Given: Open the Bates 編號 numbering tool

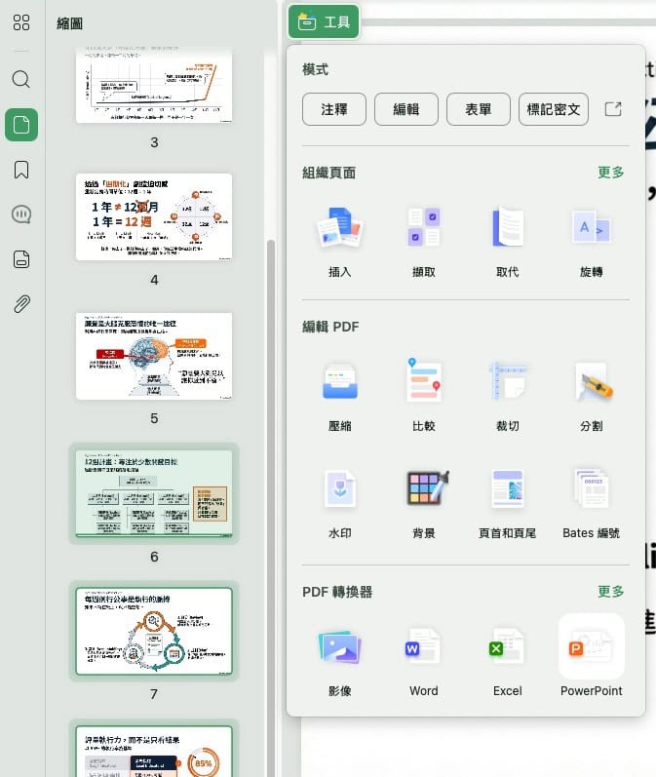Looking at the screenshot, I should 592,503.
